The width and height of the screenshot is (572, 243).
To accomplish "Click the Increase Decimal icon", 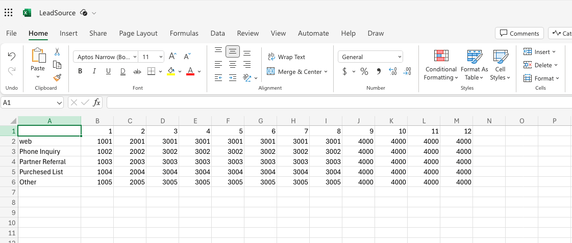I will (x=393, y=71).
